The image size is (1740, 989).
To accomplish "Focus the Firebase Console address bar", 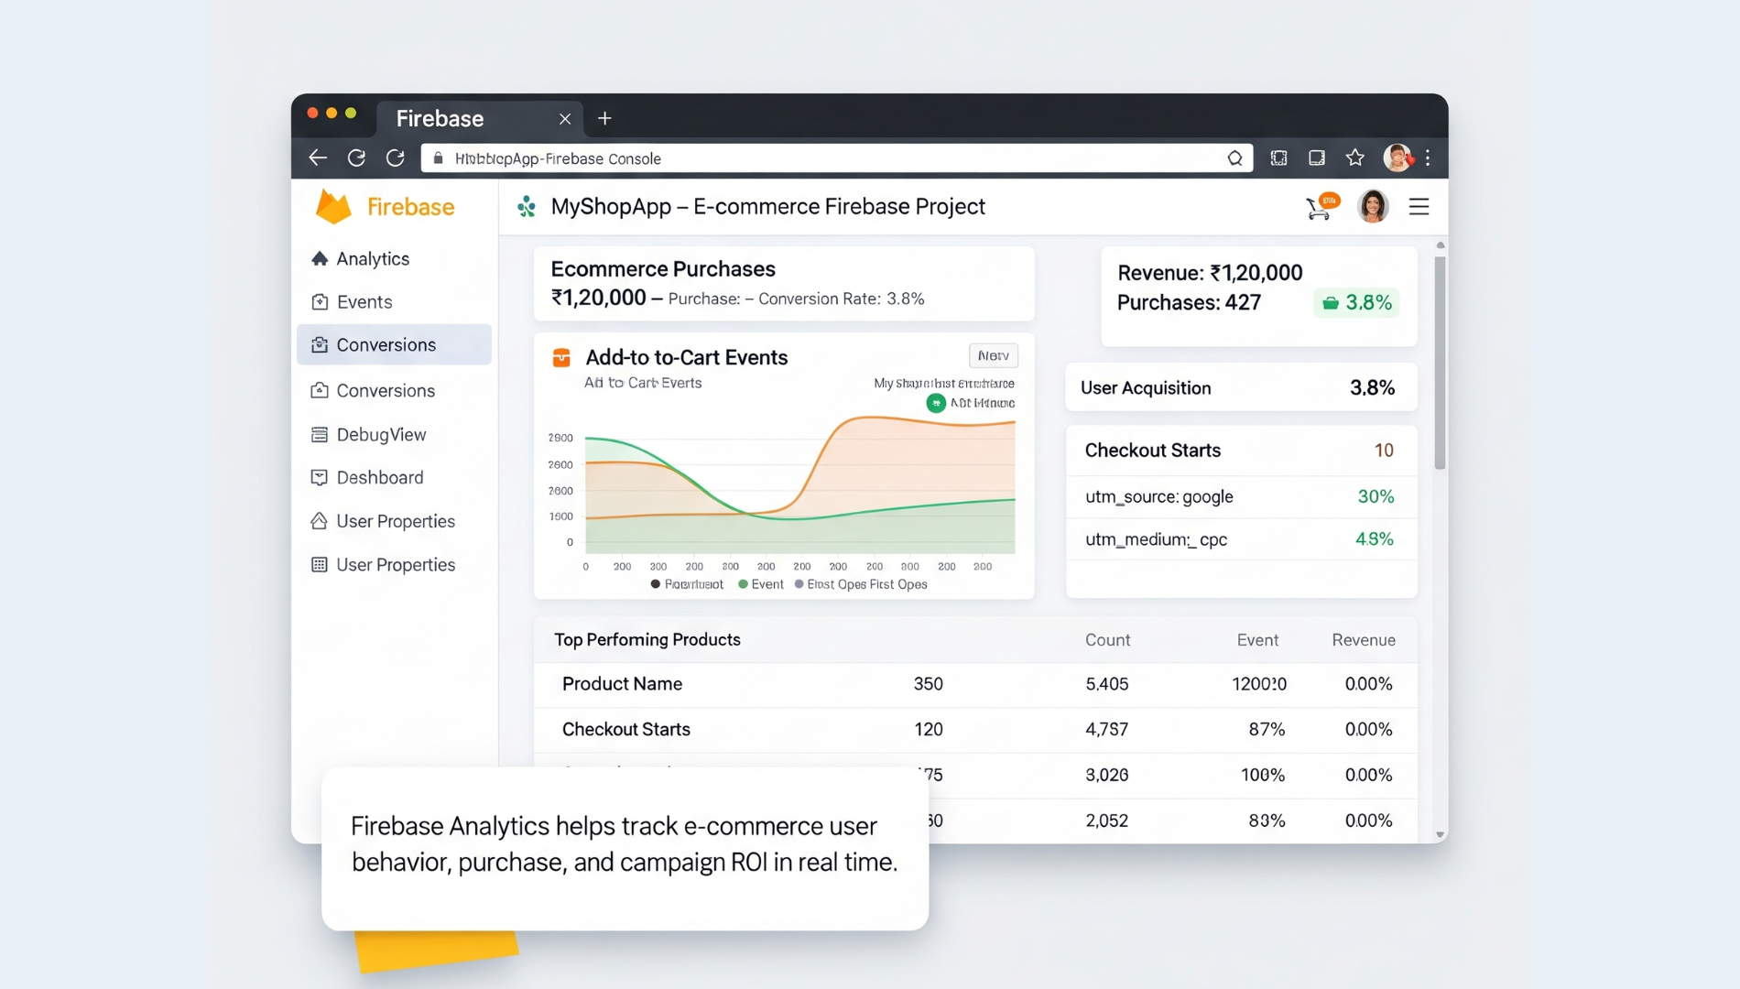I will 836,158.
